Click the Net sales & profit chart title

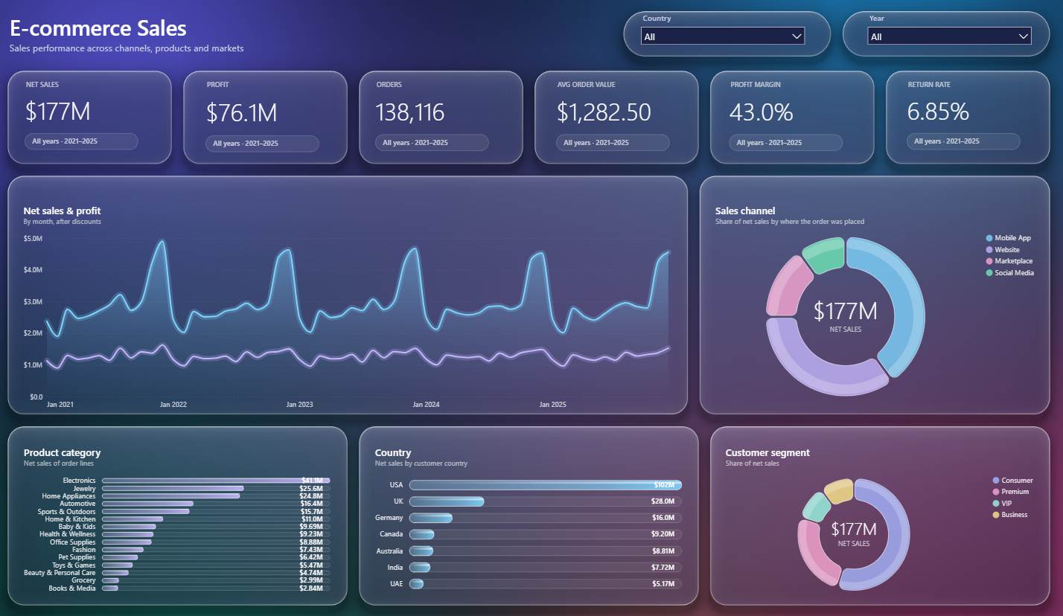click(x=62, y=211)
